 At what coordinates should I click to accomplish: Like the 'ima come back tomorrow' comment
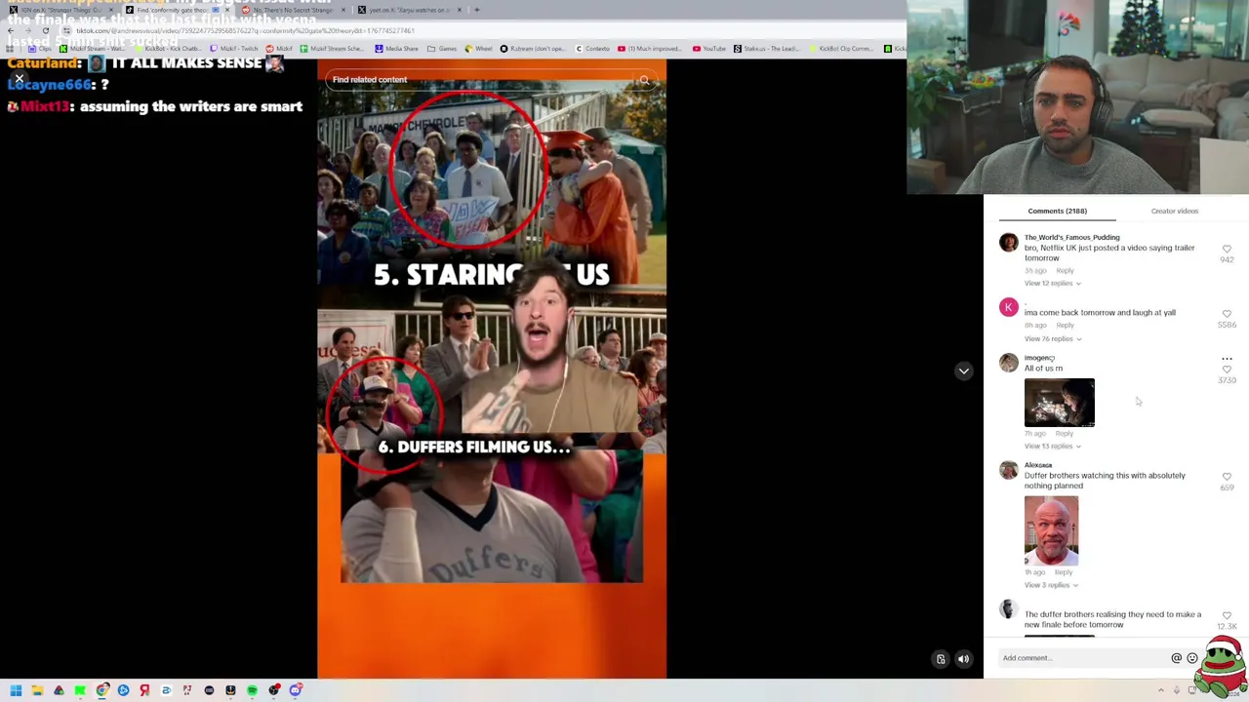coord(1227,314)
